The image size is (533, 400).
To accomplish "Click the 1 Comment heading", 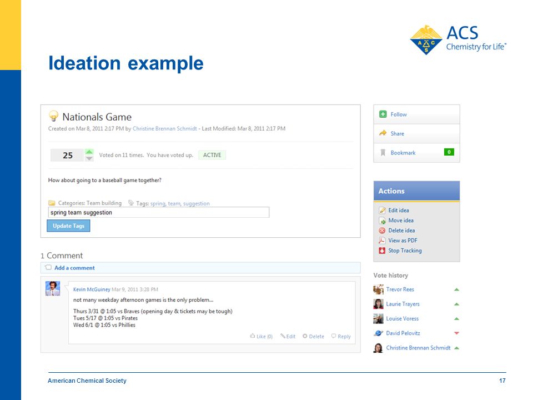I will pyautogui.click(x=62, y=256).
